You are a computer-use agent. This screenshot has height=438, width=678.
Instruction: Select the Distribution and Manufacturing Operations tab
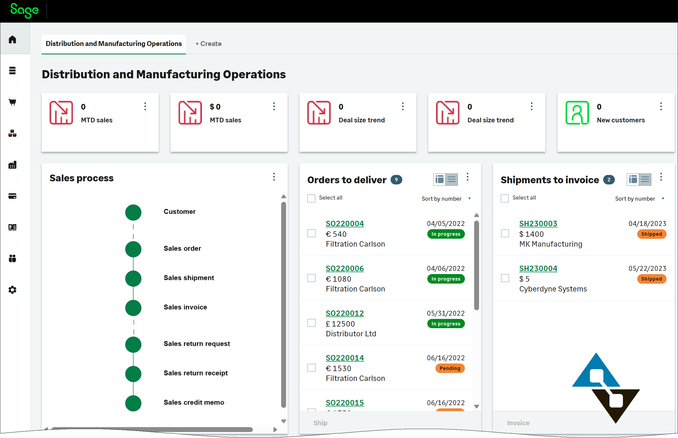[x=113, y=44]
